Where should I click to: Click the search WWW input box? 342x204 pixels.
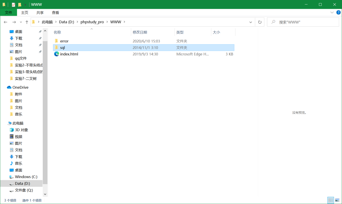(303, 22)
